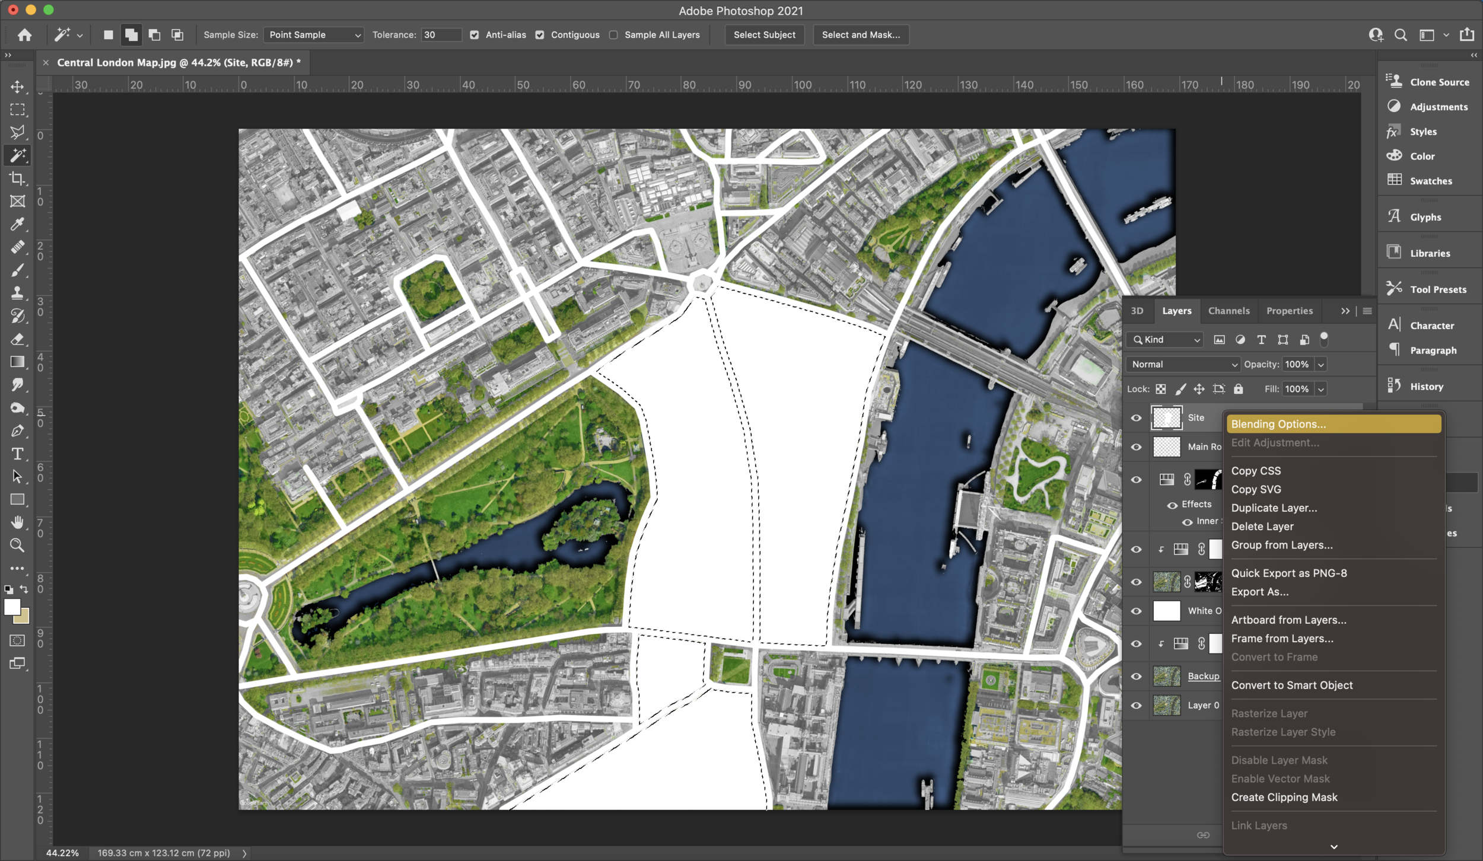
Task: Select the Polygonal Lasso tool
Action: pyautogui.click(x=17, y=132)
